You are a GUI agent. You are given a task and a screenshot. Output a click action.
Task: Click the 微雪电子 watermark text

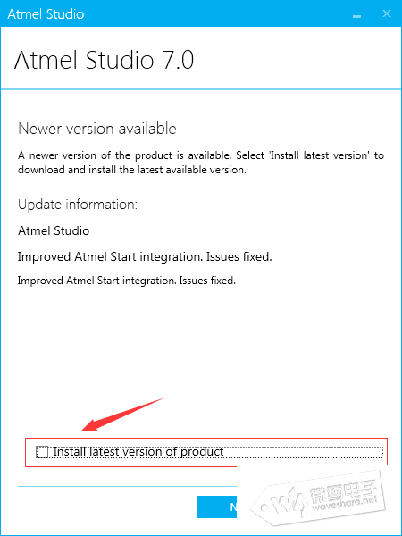pyautogui.click(x=342, y=490)
